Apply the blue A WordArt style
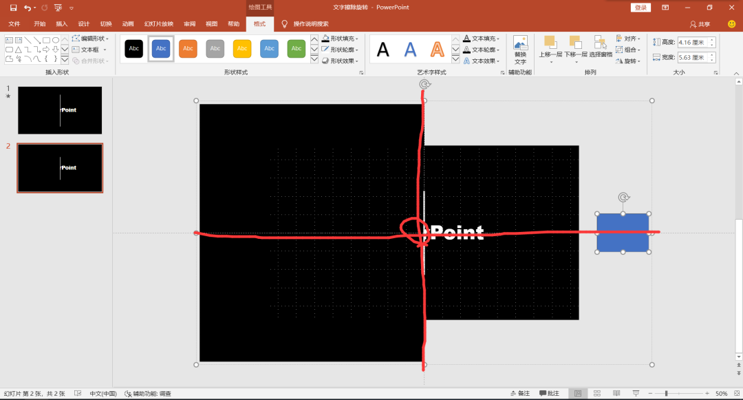Viewport: 743px width, 400px height. pyautogui.click(x=410, y=49)
